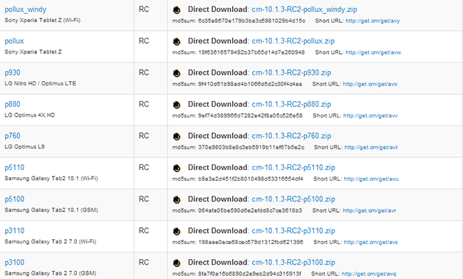
Task: Download cm-10.1.3-RC2-p3100.zip
Action: coord(293,262)
